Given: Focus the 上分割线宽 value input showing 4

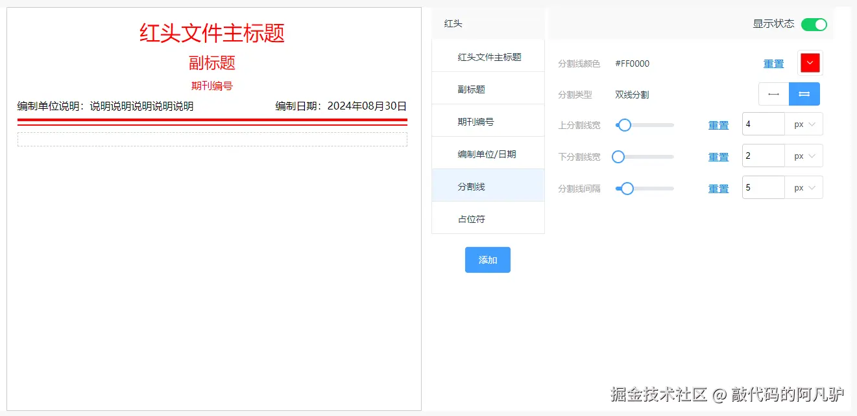Looking at the screenshot, I should click(764, 124).
